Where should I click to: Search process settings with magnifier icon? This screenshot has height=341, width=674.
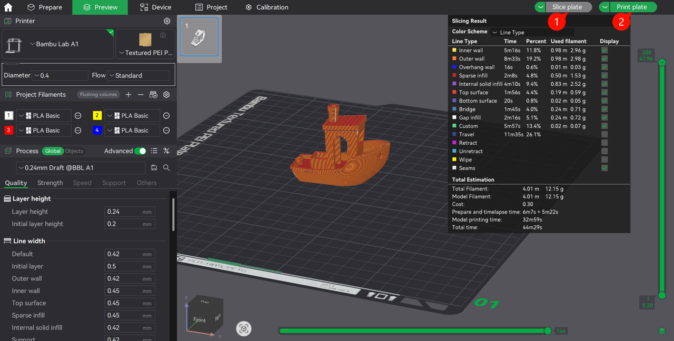click(166, 167)
